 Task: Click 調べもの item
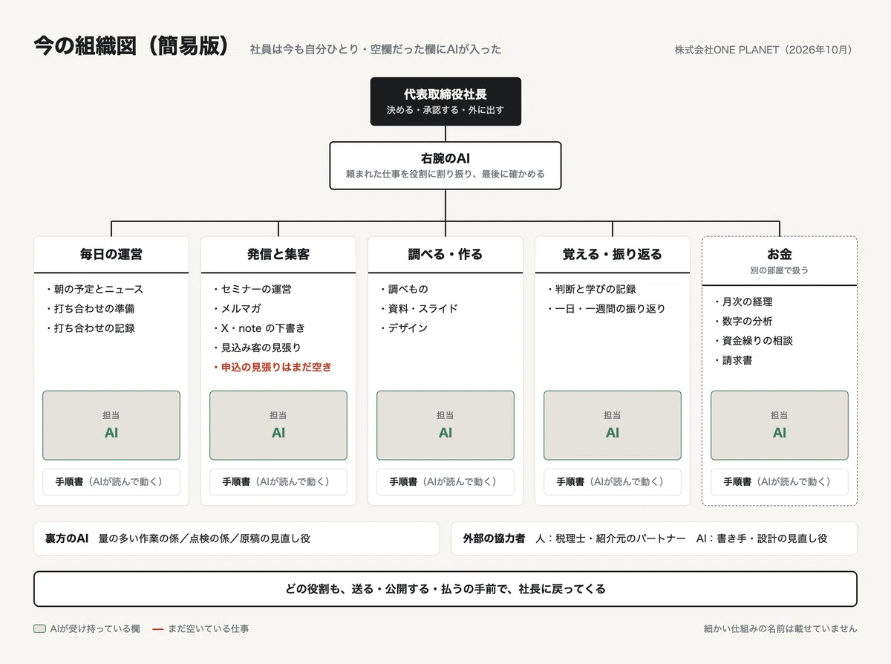(404, 290)
